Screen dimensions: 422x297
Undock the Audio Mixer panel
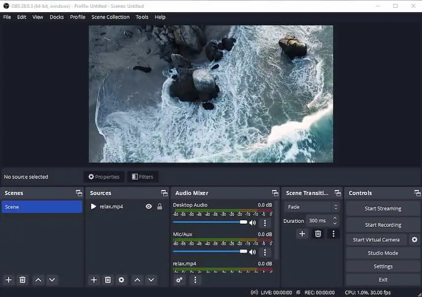pos(275,193)
